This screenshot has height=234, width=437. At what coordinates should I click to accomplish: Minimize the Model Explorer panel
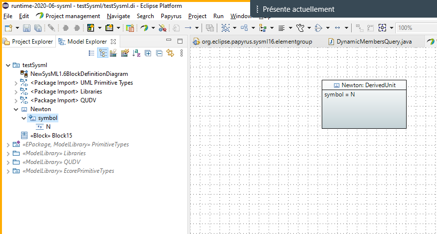click(x=169, y=40)
